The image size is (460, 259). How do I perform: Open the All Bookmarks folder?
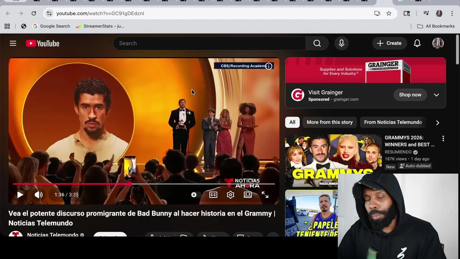[x=436, y=26]
